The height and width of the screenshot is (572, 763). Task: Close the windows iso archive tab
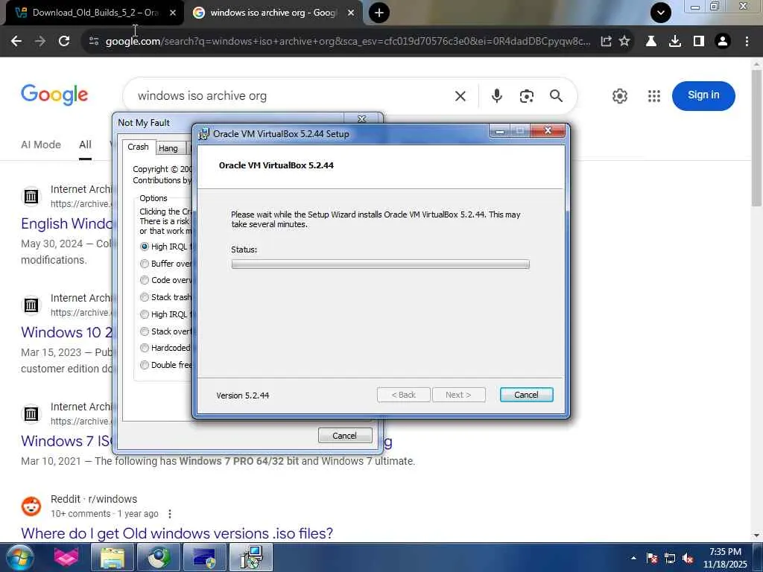(x=351, y=13)
